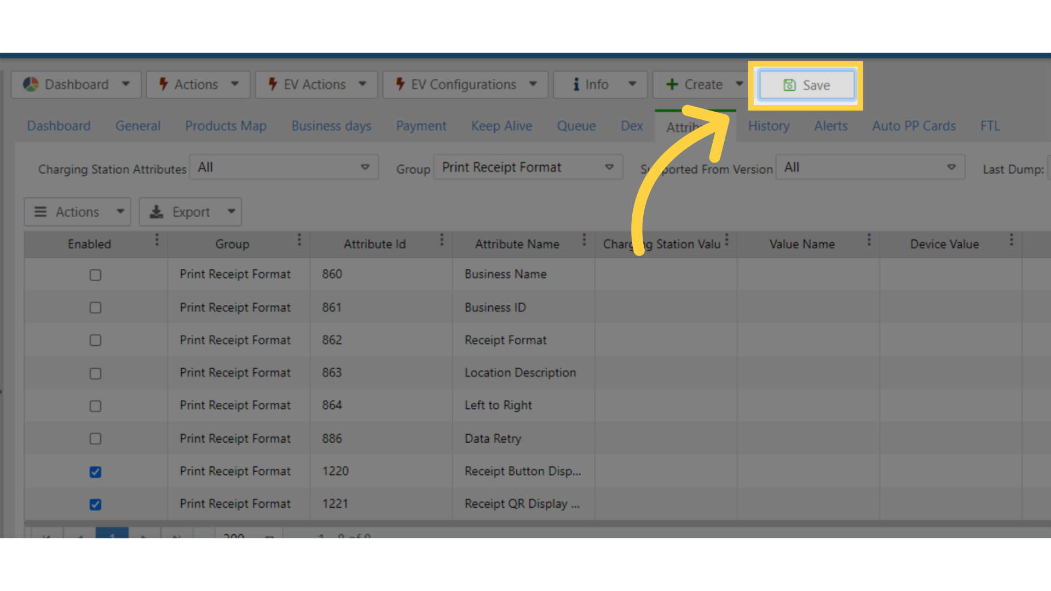The image size is (1051, 591).
Task: Click the Export download icon
Action: click(x=157, y=212)
